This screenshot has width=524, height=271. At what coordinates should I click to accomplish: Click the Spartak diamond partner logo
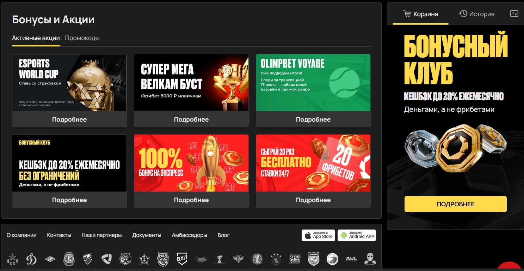tap(50, 259)
